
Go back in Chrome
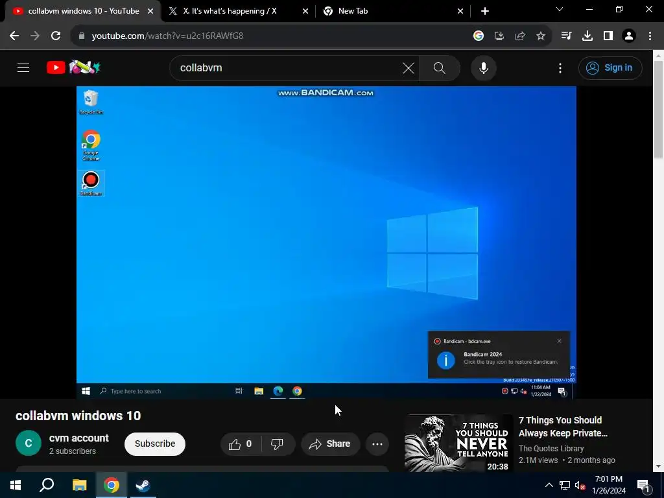click(14, 36)
